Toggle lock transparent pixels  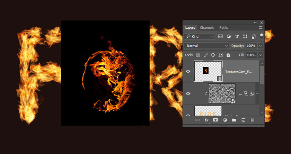coord(198,55)
